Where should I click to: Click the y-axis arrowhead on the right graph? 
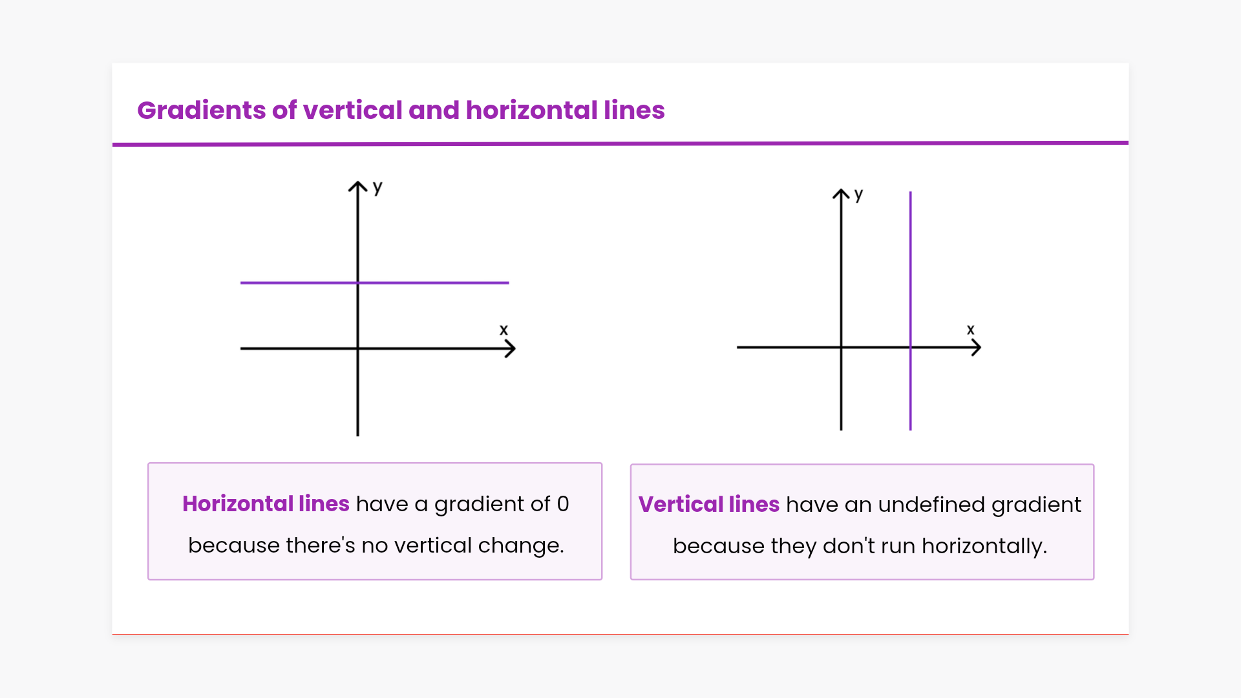tap(841, 192)
